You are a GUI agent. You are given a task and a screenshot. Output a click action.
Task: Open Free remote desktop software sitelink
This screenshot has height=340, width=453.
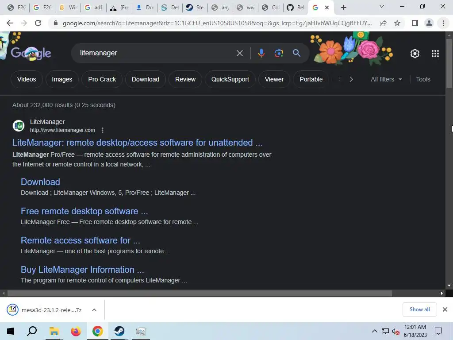click(84, 211)
